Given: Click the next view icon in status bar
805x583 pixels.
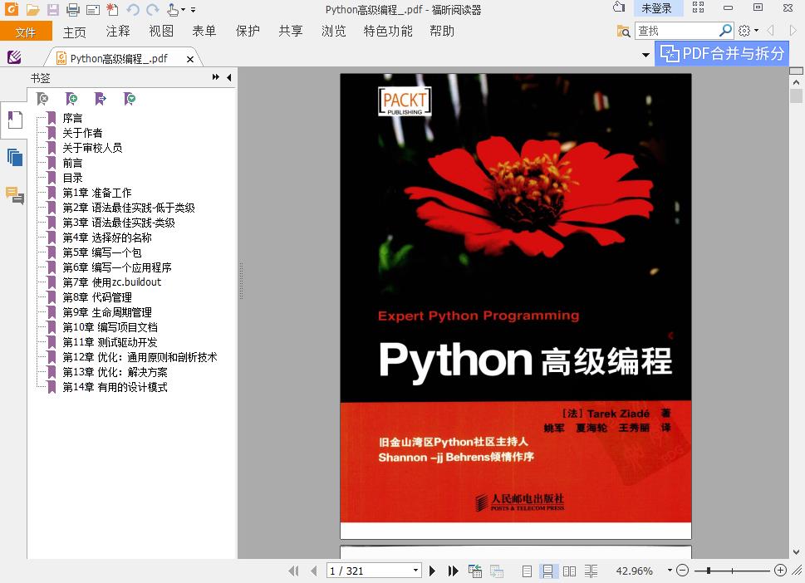Looking at the screenshot, I should (497, 571).
